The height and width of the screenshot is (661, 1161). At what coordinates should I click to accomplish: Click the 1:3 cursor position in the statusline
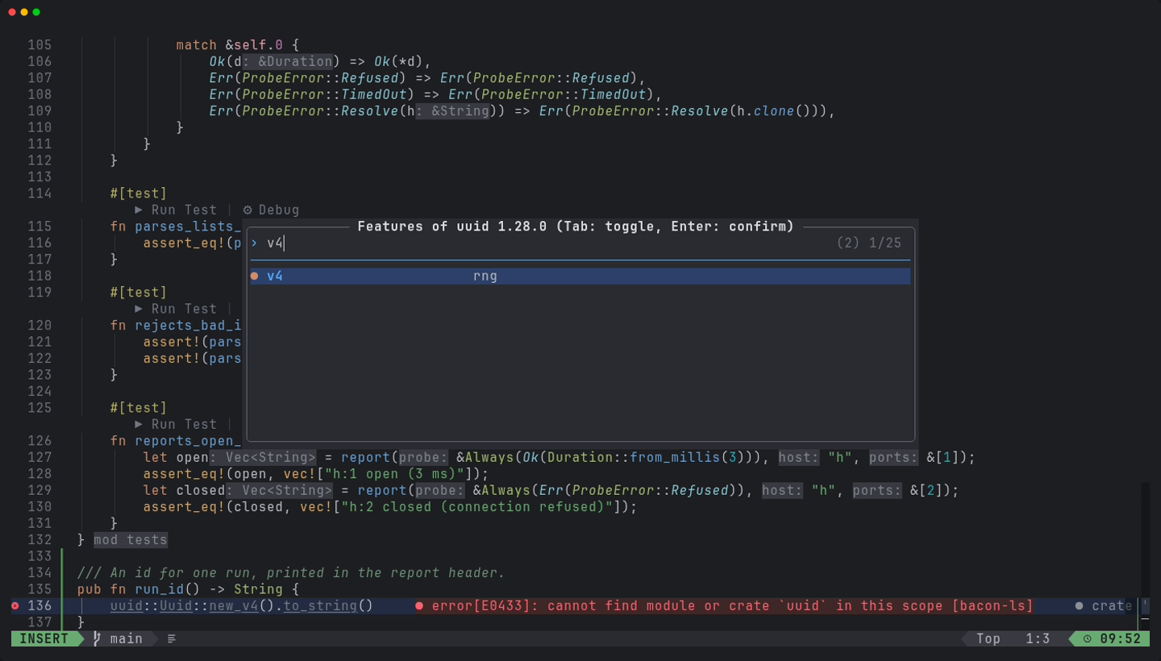1038,638
